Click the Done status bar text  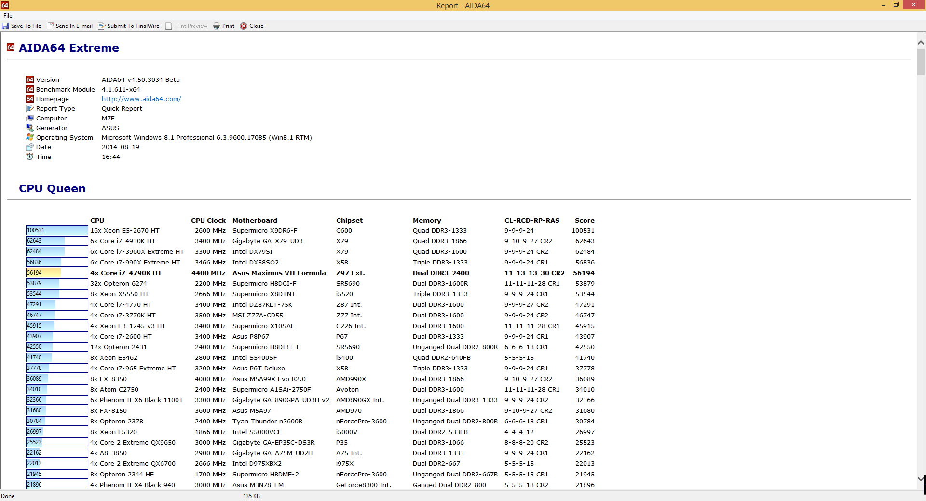coord(8,496)
